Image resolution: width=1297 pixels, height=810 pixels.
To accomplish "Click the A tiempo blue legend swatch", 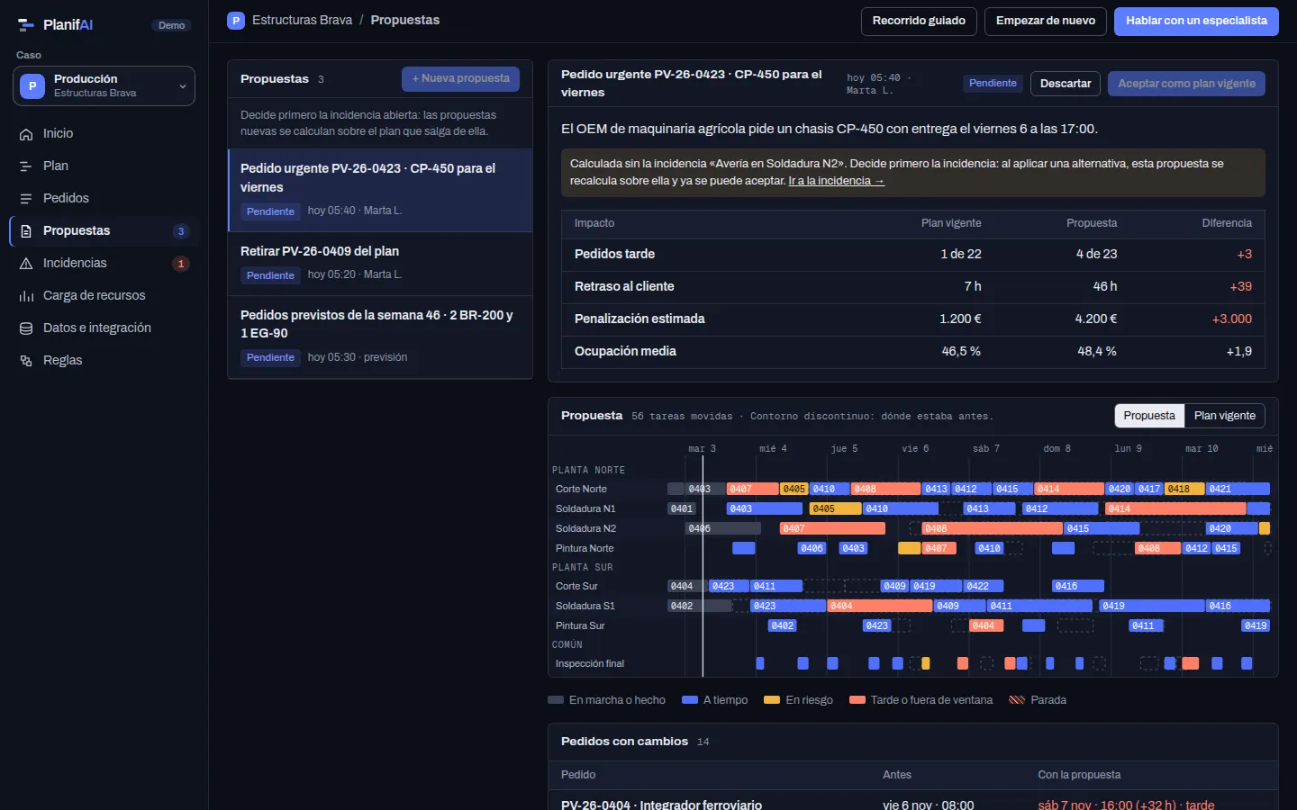I will [690, 700].
